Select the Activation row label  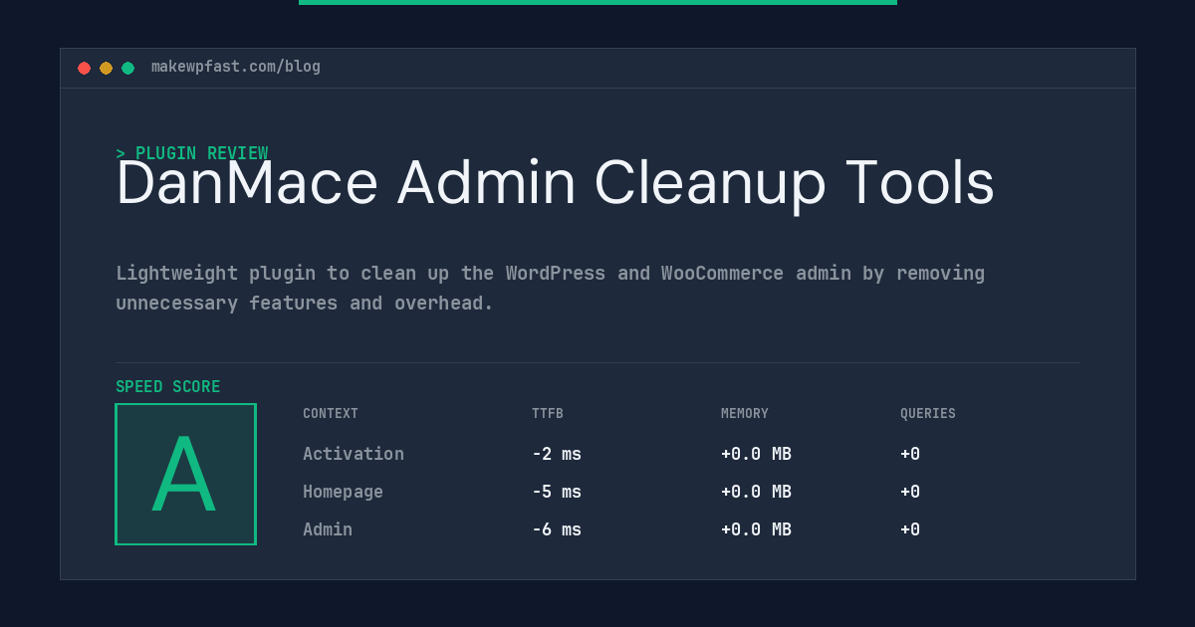pos(354,454)
